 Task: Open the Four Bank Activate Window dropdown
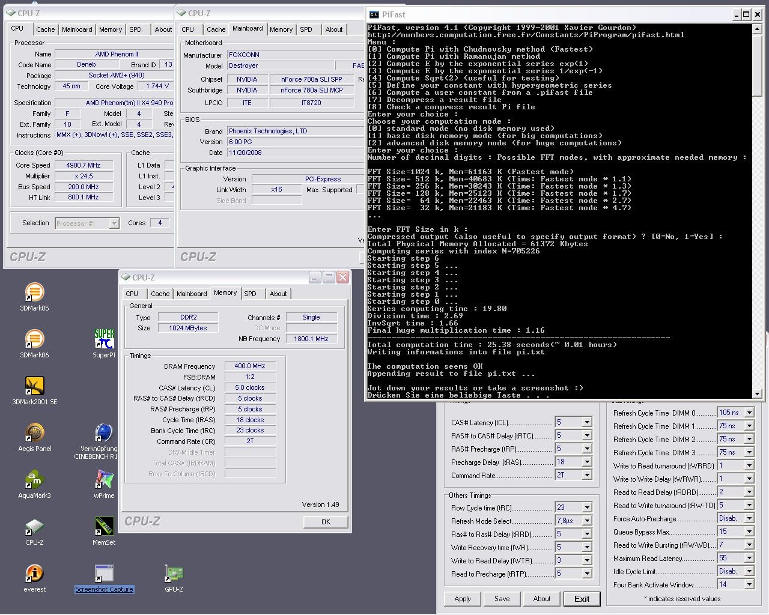click(x=749, y=584)
